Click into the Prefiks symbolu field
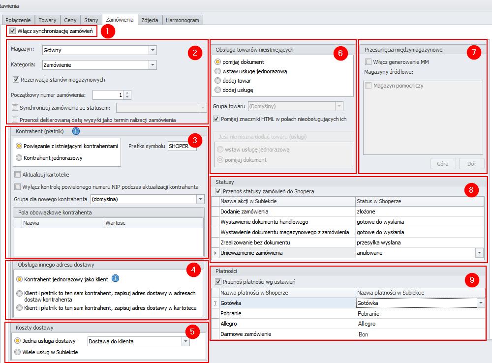The image size is (492, 363). click(x=183, y=146)
